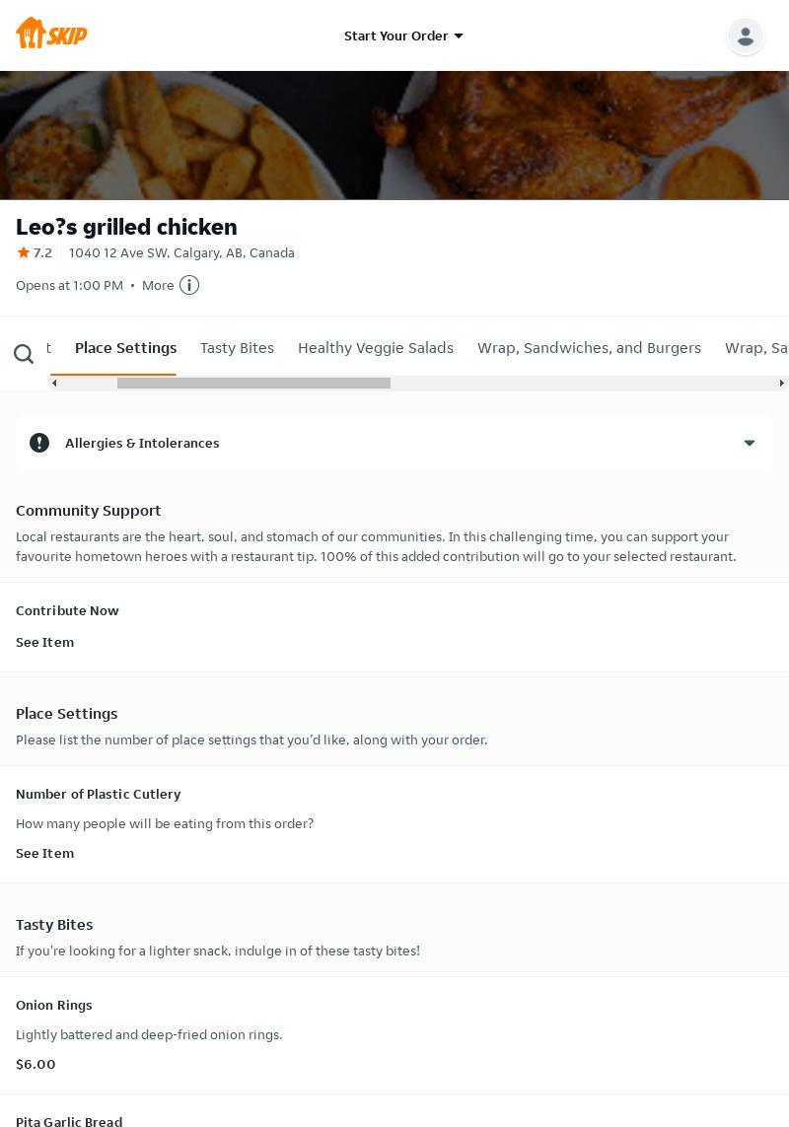Click See Item under Contribute Now
This screenshot has height=1127, width=789.
[44, 642]
